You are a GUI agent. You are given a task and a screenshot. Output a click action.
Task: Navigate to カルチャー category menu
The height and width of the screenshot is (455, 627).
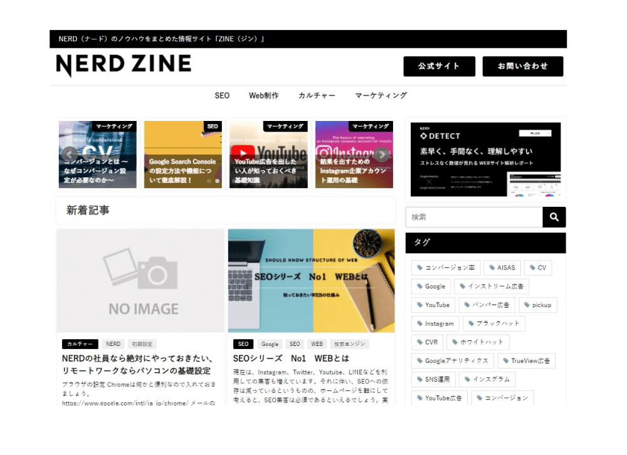[x=317, y=96]
